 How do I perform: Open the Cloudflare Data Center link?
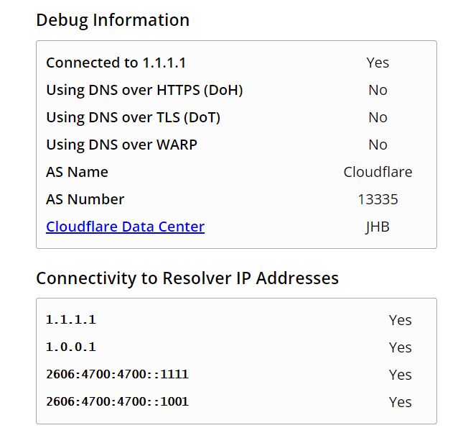tap(125, 227)
